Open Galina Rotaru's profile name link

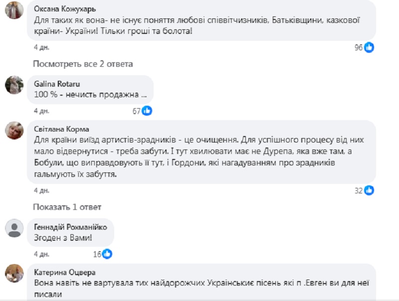click(x=57, y=84)
